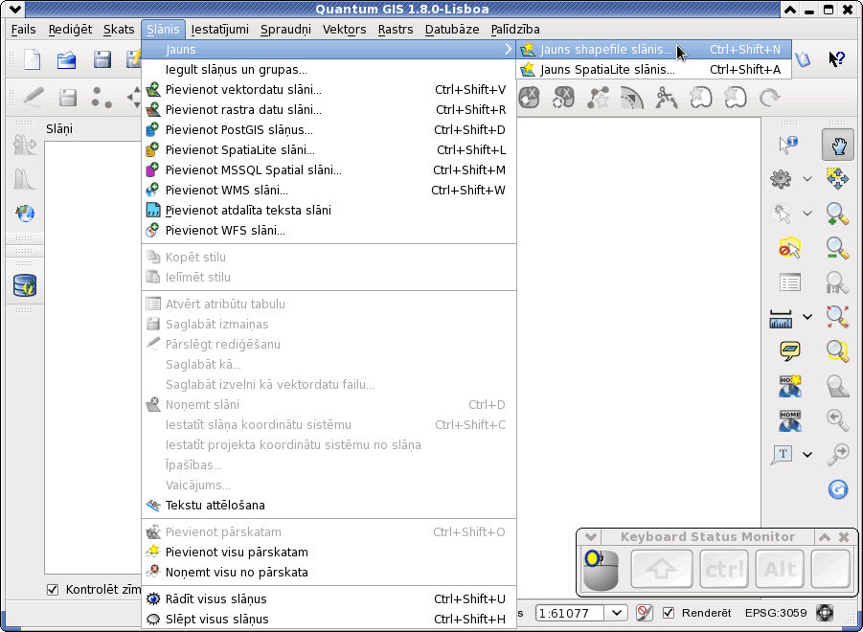The width and height of the screenshot is (863, 632).
Task: Expand the dropdown arrow beside the text annotation tool
Action: 806,455
